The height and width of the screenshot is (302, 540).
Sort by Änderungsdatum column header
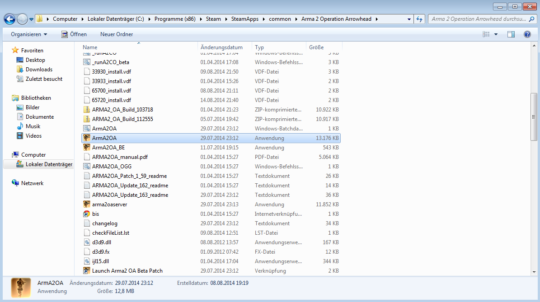225,47
